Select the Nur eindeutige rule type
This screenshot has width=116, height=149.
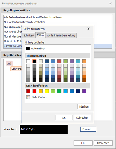pyautogui.click(x=13, y=36)
